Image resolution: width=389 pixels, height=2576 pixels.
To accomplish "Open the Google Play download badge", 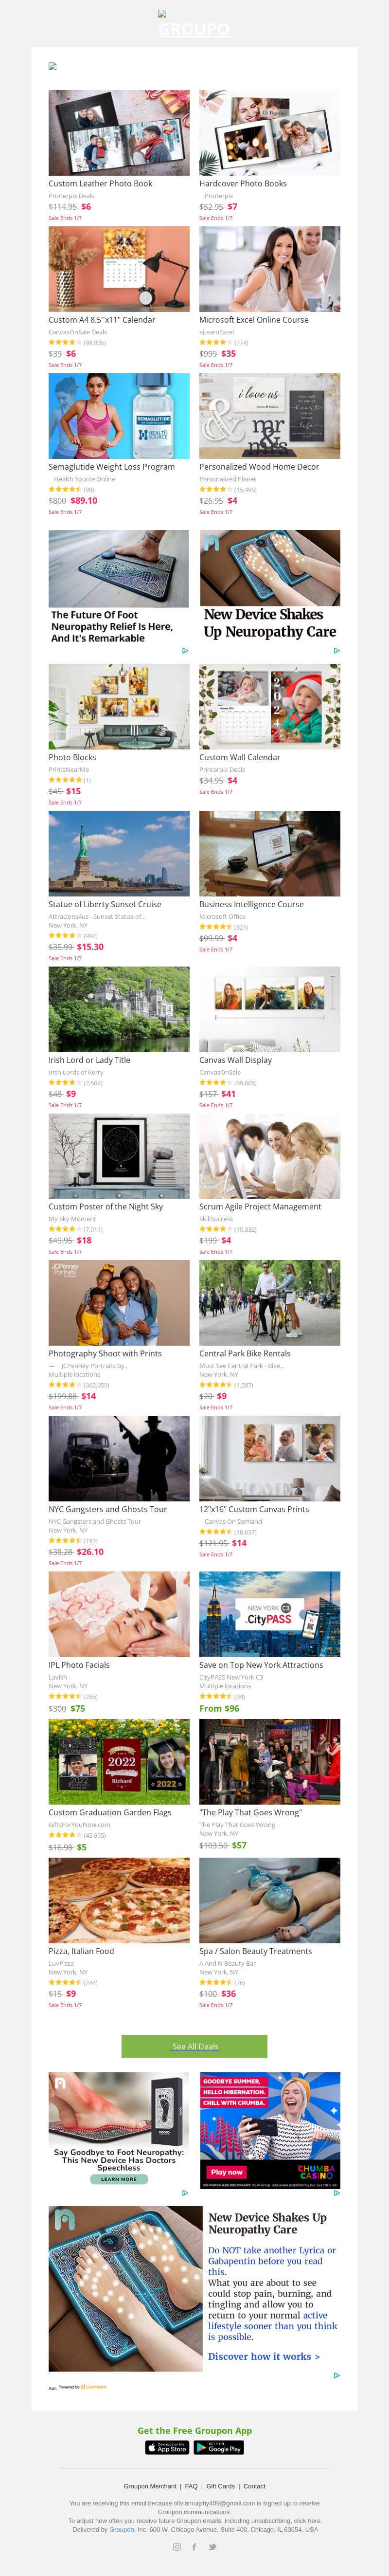I will coord(219,2447).
